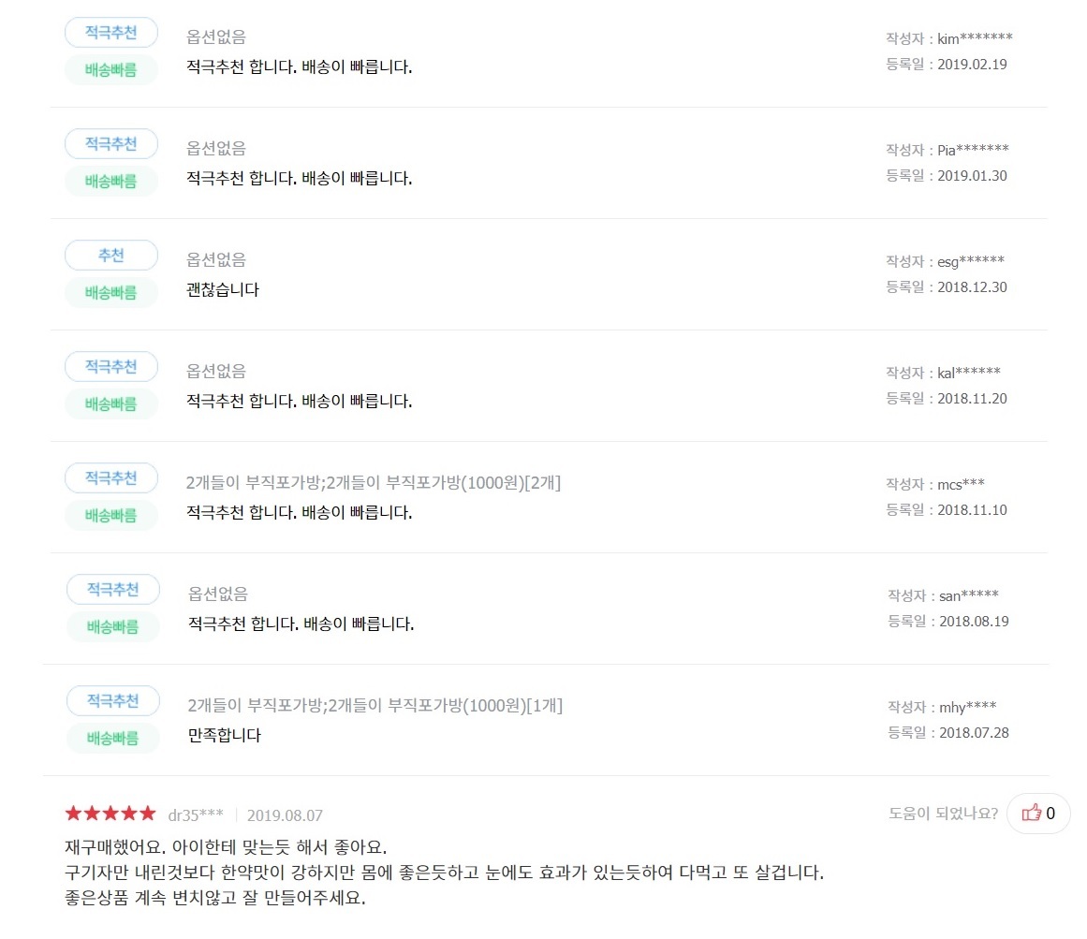Viewport: 1087px width, 939px height.
Task: Click 배송빠름 badge on Pia******* review
Action: pyautogui.click(x=111, y=181)
